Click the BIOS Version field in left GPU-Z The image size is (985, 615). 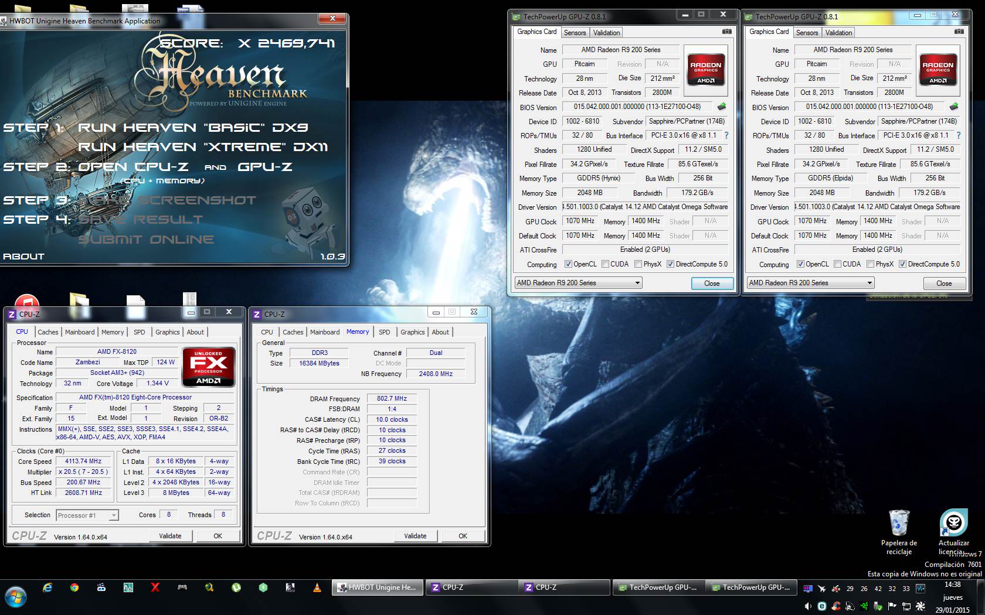[638, 107]
